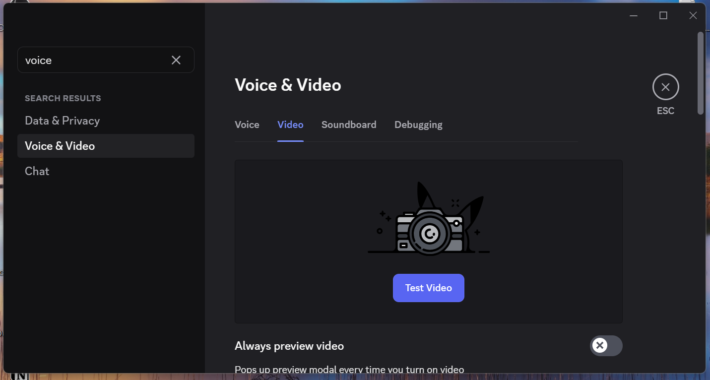
Task: Switch to the Voice tab
Action: (247, 125)
